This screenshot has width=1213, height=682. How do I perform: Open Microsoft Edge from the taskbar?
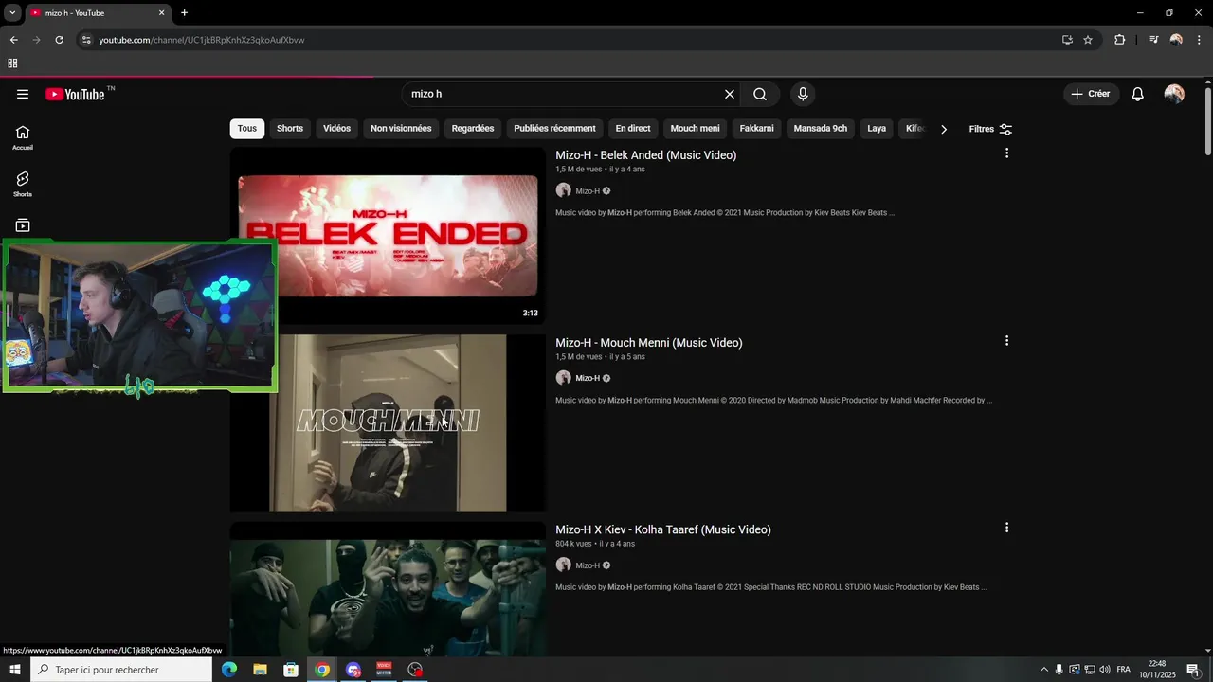(228, 670)
